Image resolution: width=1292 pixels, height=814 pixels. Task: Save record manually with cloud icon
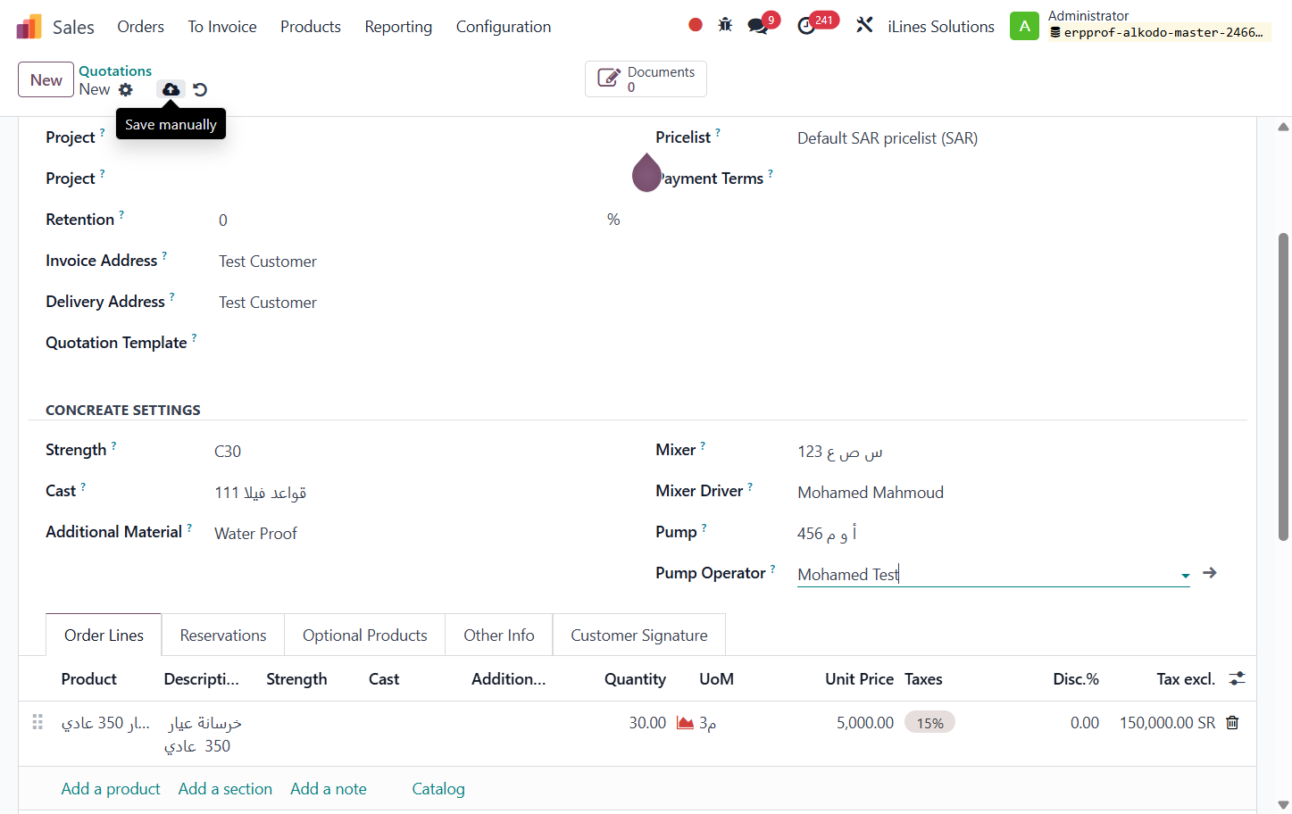click(x=171, y=89)
